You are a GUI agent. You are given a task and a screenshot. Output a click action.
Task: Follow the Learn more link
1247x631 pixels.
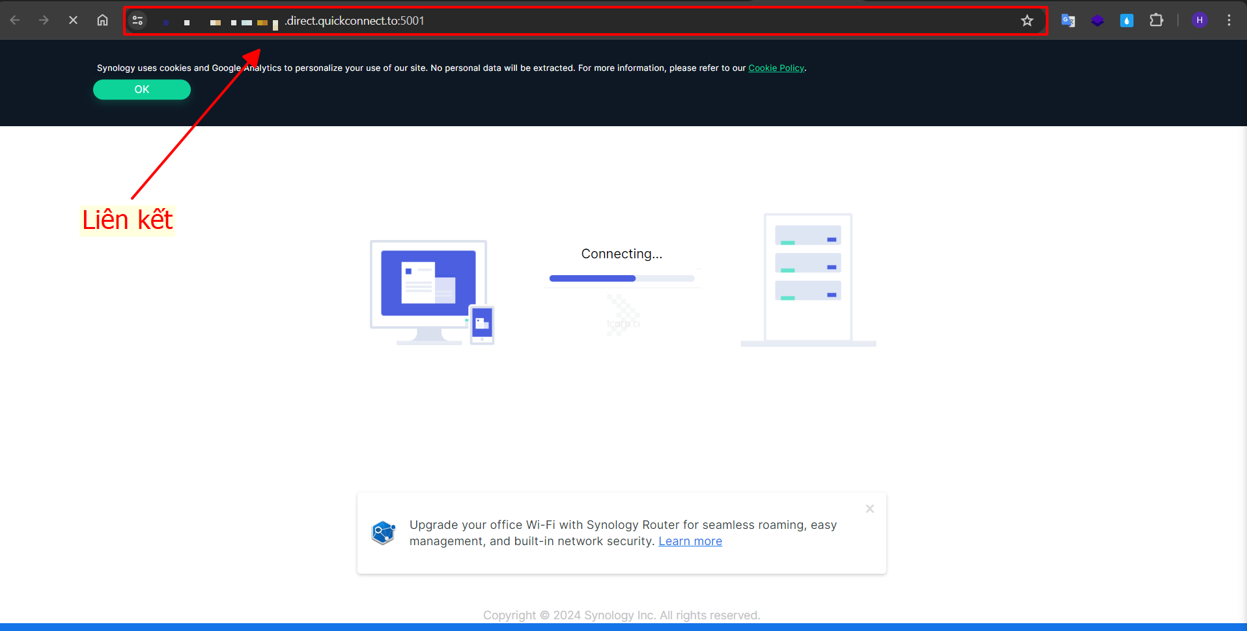690,541
